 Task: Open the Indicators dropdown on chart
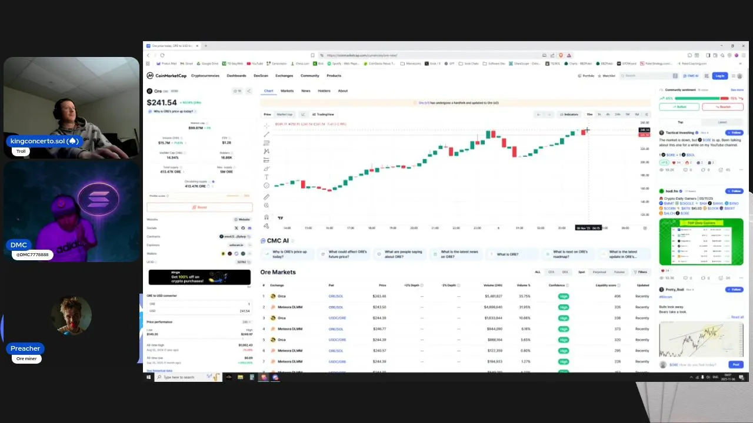click(x=569, y=115)
